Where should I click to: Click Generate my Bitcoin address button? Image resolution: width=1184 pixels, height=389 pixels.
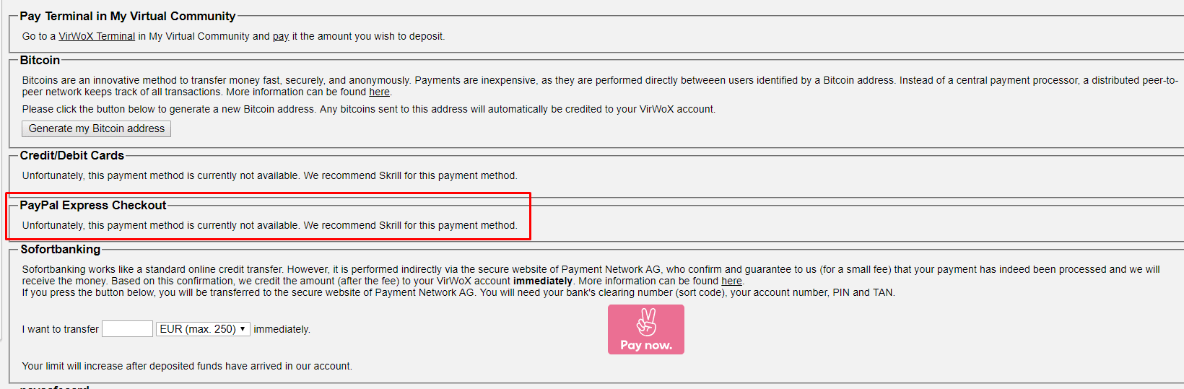coord(97,128)
